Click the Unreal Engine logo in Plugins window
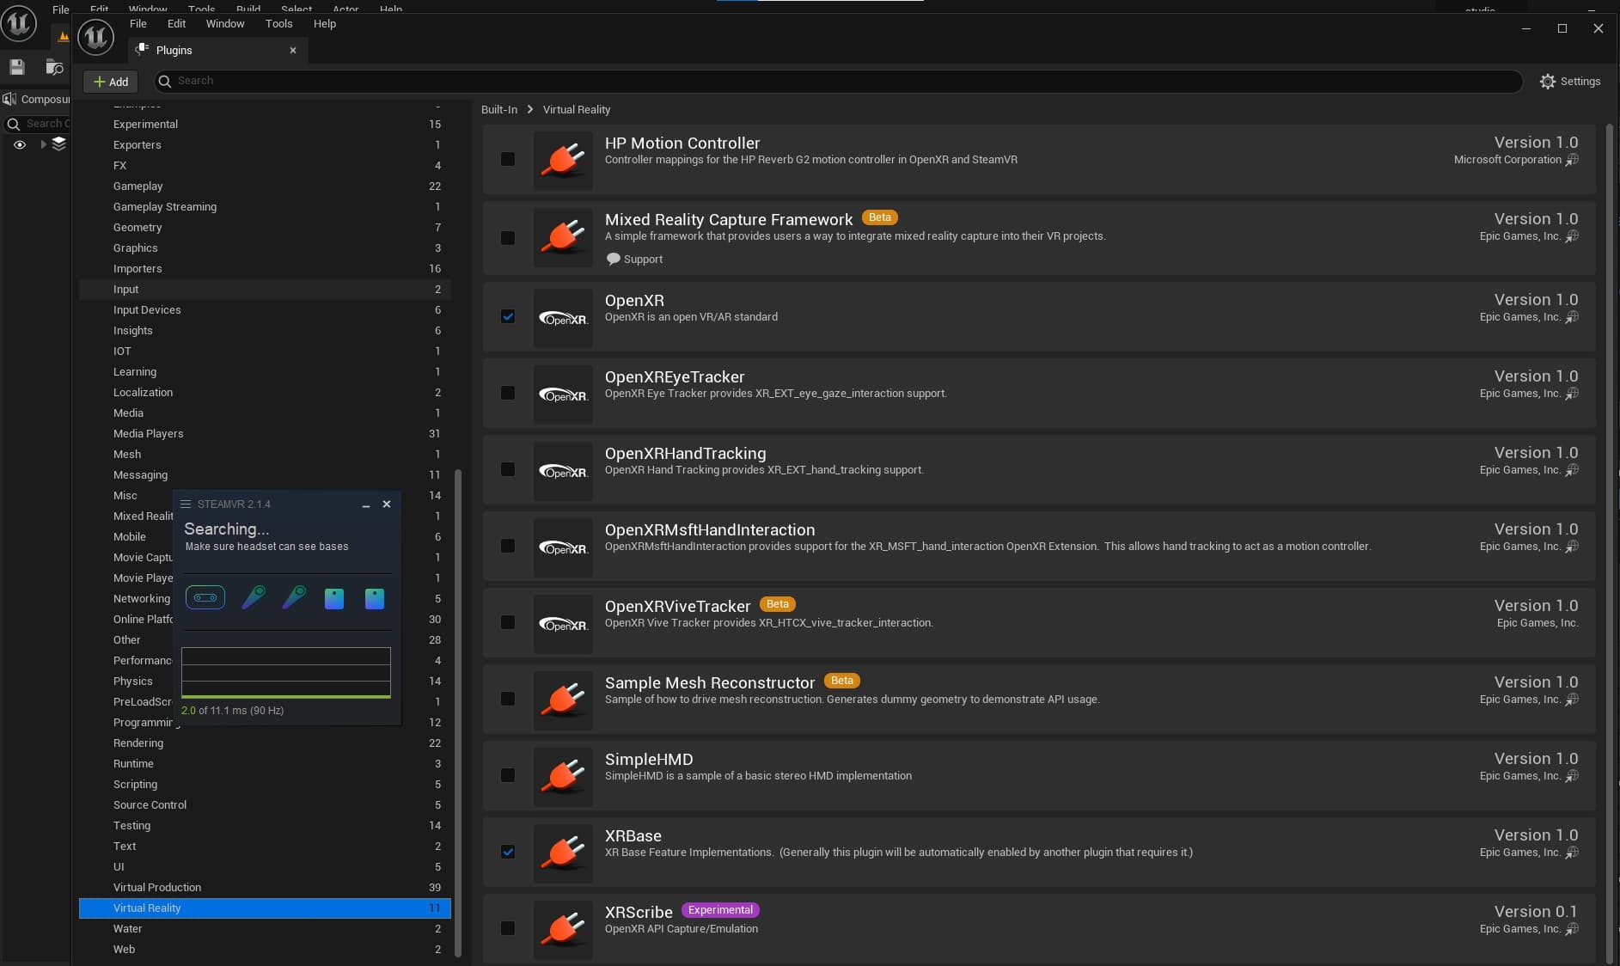Screen dimensions: 1620x966 (96, 37)
